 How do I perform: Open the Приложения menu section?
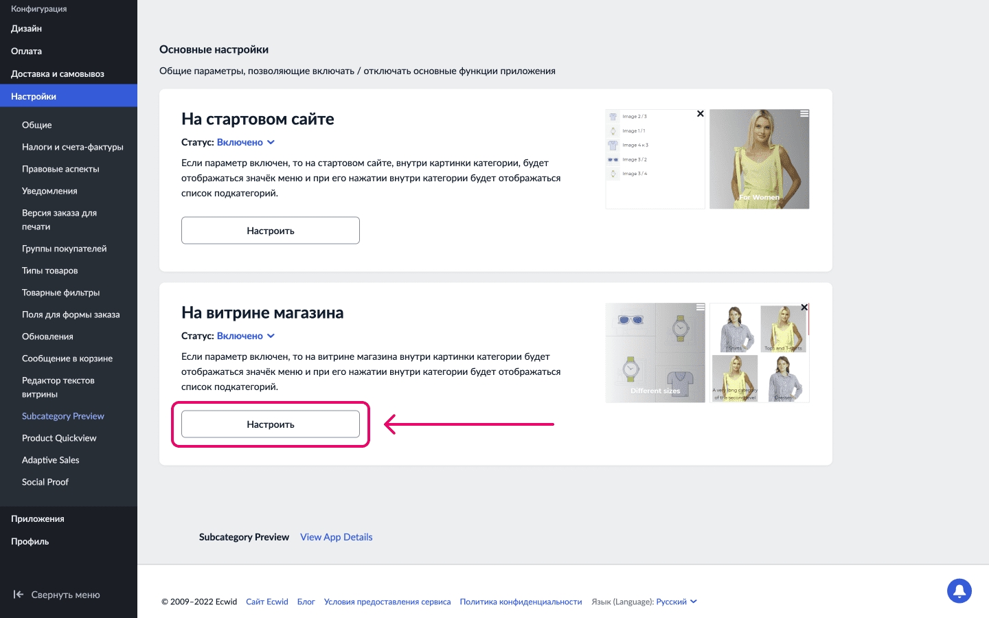tap(38, 519)
